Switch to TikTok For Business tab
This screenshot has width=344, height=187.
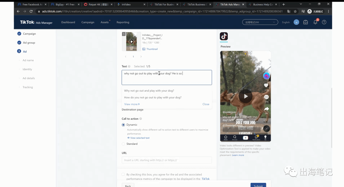(164, 4)
